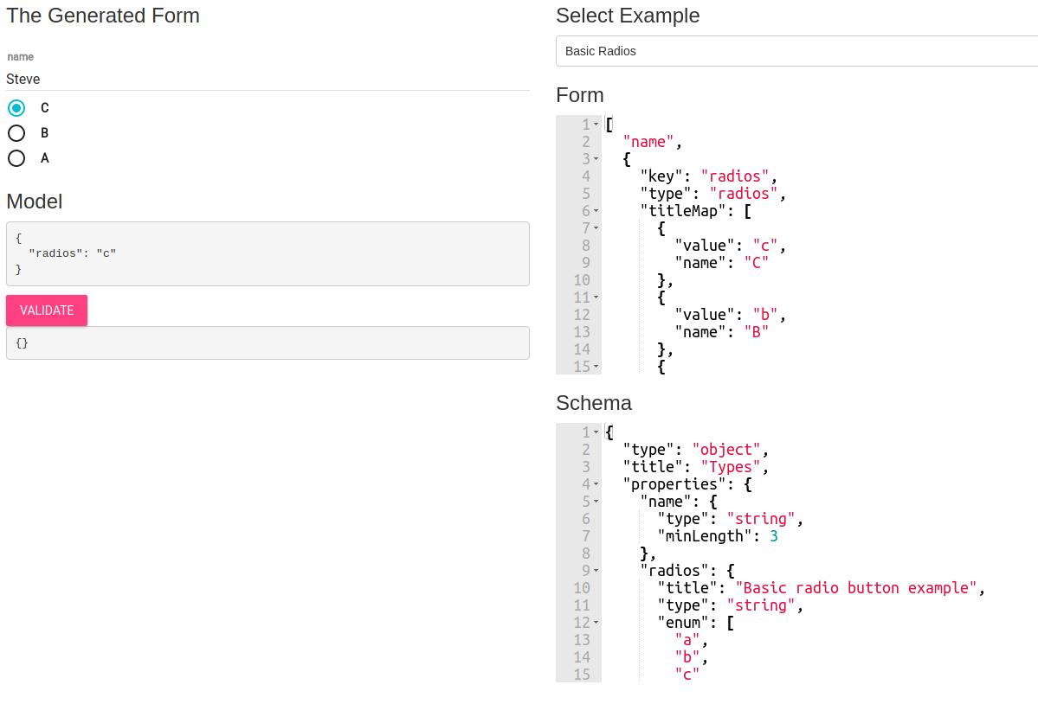1038x704 pixels.
Task: Fold the object at Form line 15
Action: pyautogui.click(x=596, y=367)
